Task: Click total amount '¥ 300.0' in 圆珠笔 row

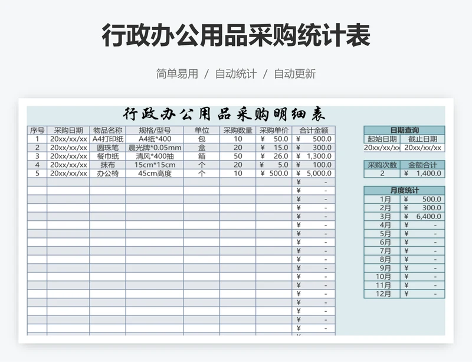Action: [314, 148]
